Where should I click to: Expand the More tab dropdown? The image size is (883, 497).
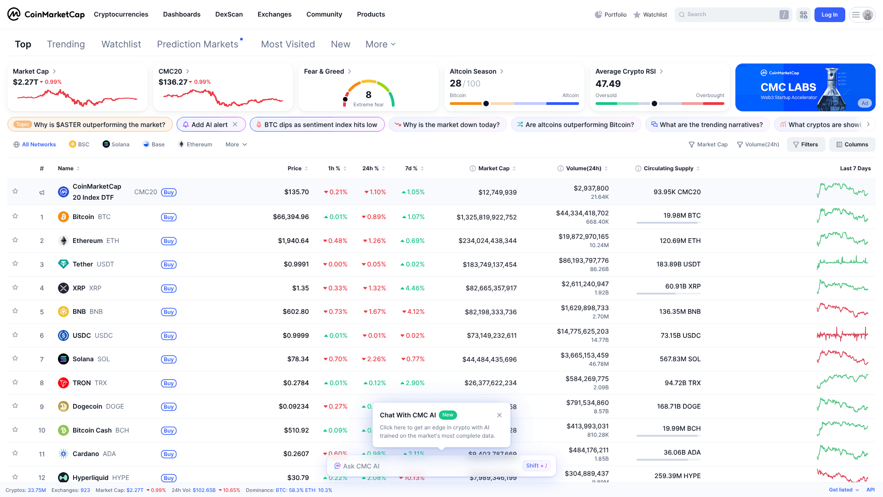tap(380, 44)
